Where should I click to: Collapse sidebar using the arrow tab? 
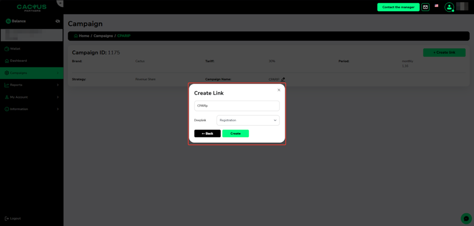click(x=60, y=4)
